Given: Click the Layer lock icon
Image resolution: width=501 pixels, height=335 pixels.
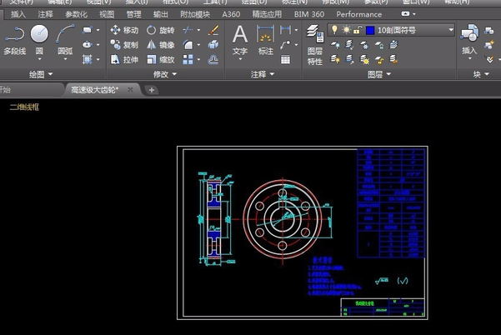Looking at the screenshot, I should coord(378,45).
